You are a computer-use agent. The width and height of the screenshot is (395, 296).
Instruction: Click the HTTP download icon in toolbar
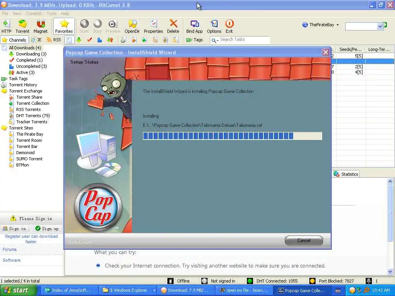(x=6, y=26)
